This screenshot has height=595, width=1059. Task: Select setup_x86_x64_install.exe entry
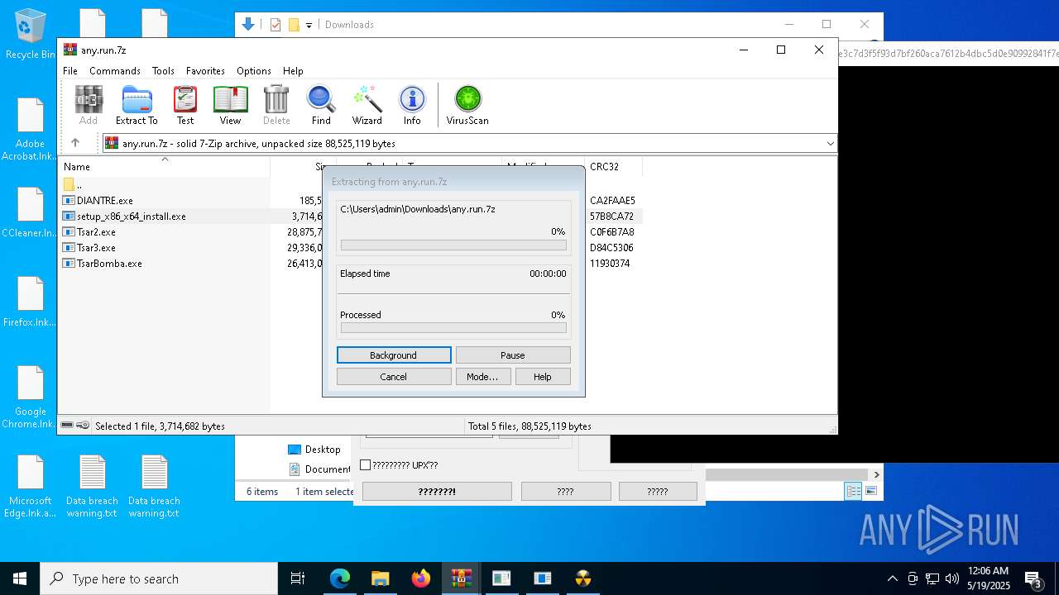coord(132,217)
